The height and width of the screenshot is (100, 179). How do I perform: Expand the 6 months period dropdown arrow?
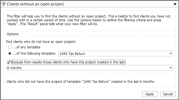tap(170, 68)
